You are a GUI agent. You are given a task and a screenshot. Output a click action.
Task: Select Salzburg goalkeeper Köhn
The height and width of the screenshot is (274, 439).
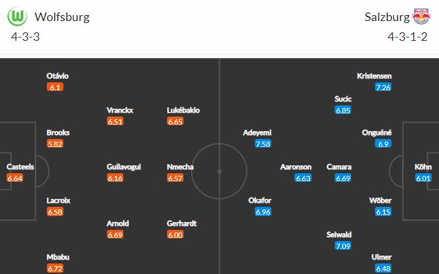click(x=423, y=167)
